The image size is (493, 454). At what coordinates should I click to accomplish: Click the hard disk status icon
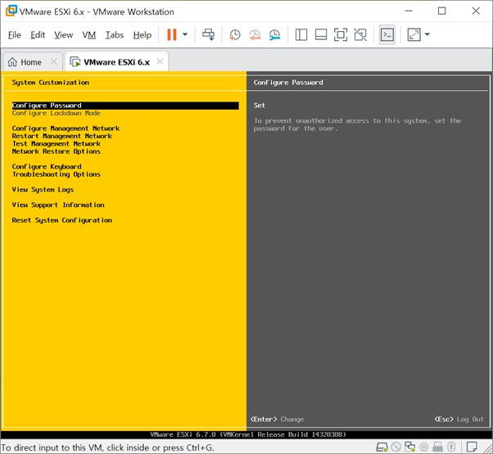tap(382, 447)
